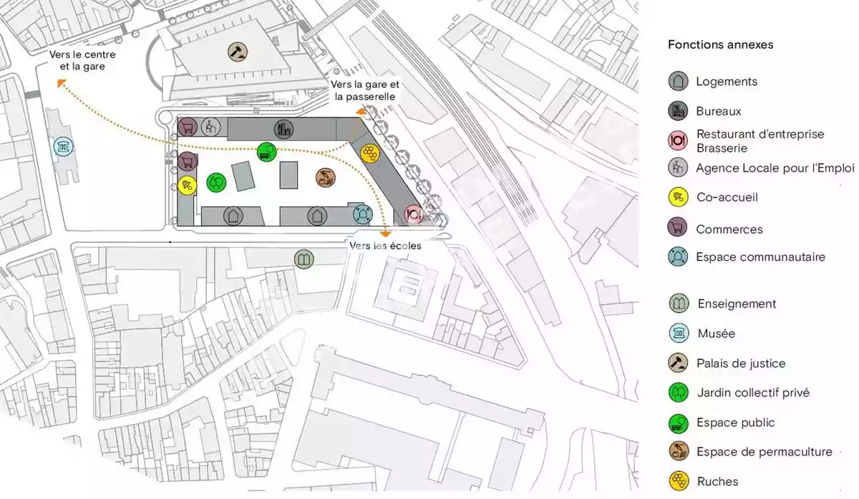Select the Commerces cart icon in the legend
859x499 pixels.
point(678,229)
